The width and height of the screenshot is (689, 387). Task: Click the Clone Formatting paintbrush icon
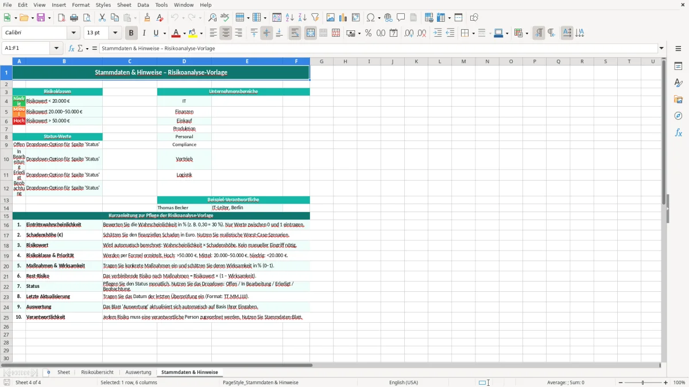click(x=148, y=18)
